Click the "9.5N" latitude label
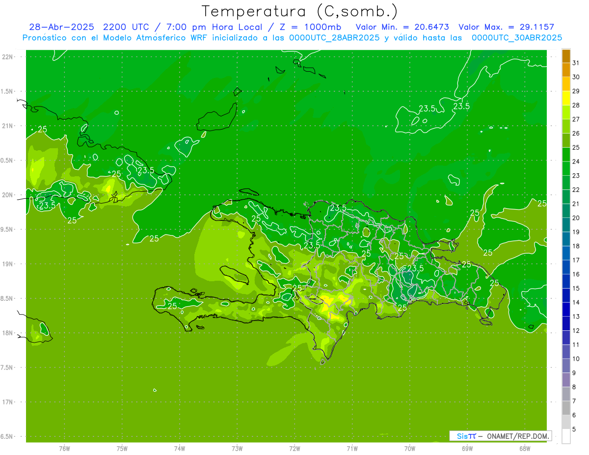 point(7,229)
